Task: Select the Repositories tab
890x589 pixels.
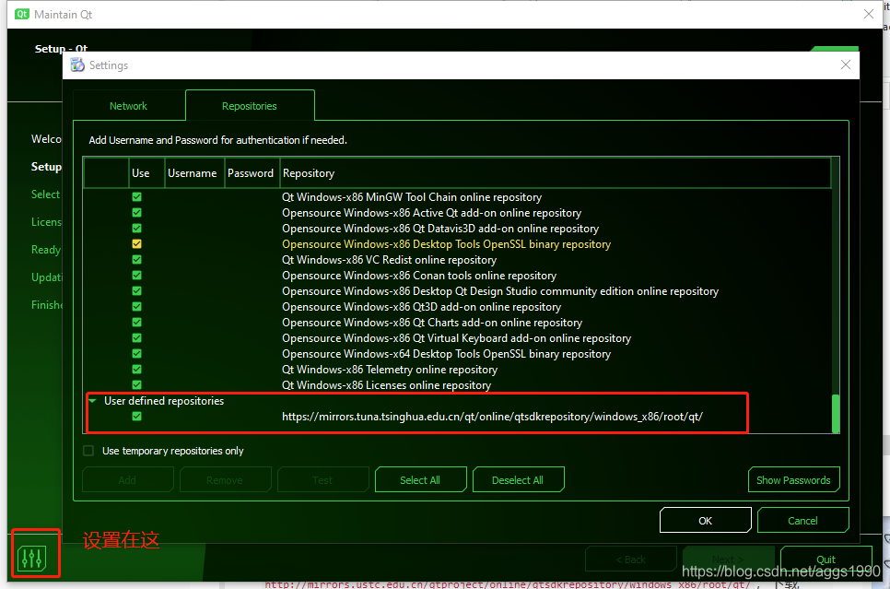Action: coord(250,106)
